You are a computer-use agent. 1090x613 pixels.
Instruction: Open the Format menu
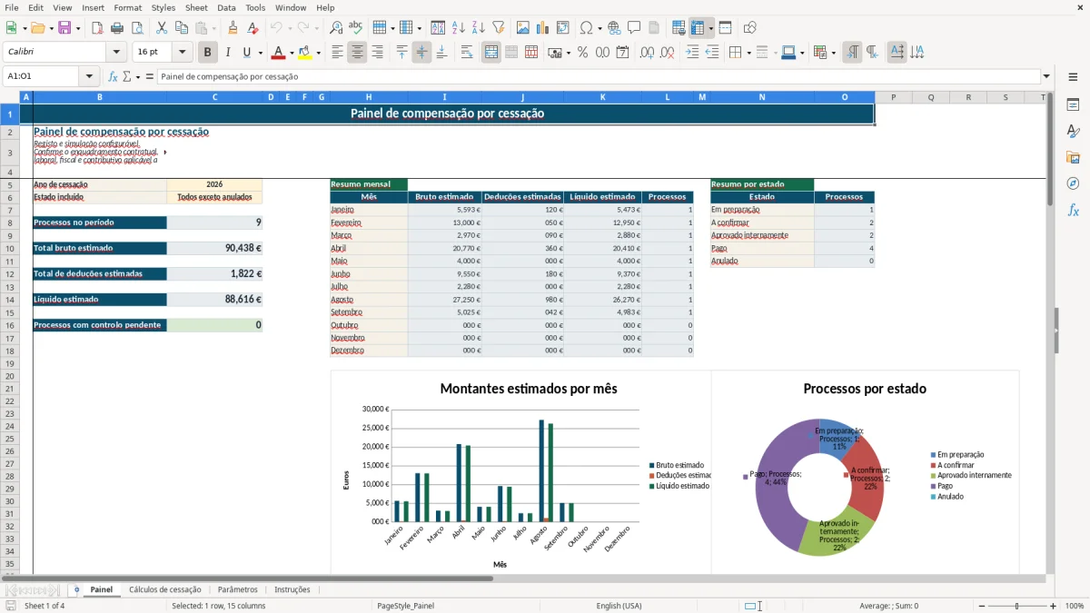point(127,7)
